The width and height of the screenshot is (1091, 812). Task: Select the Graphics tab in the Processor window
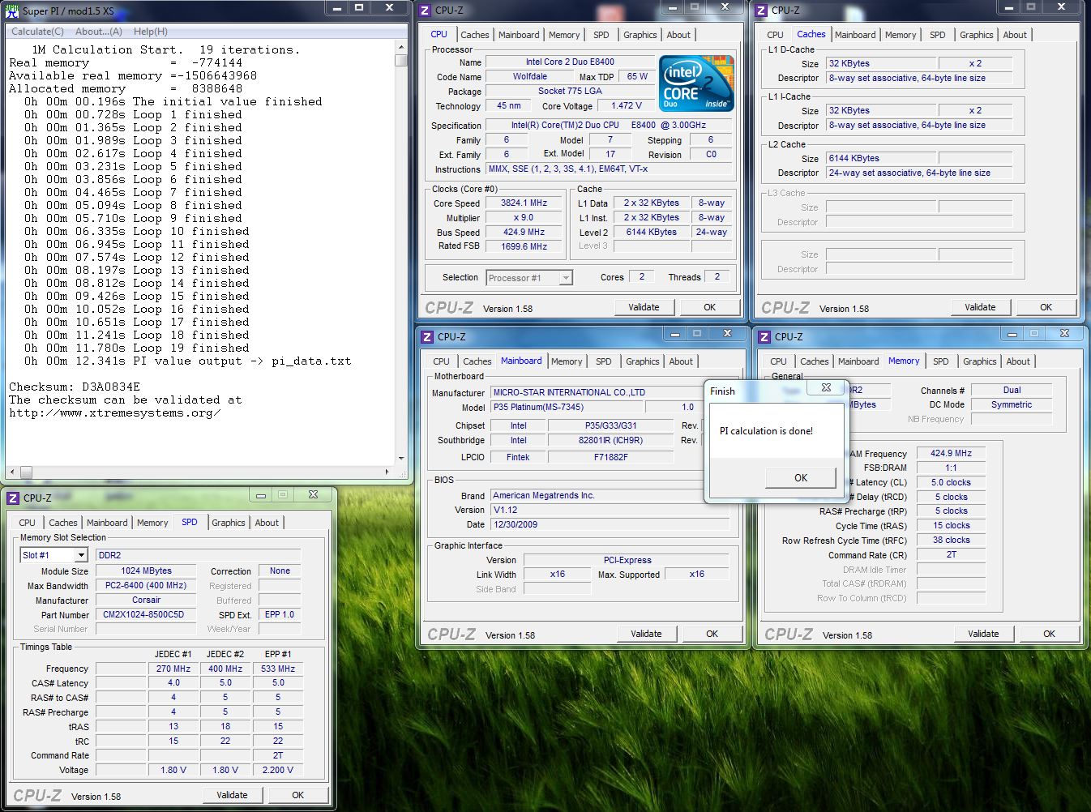click(640, 35)
